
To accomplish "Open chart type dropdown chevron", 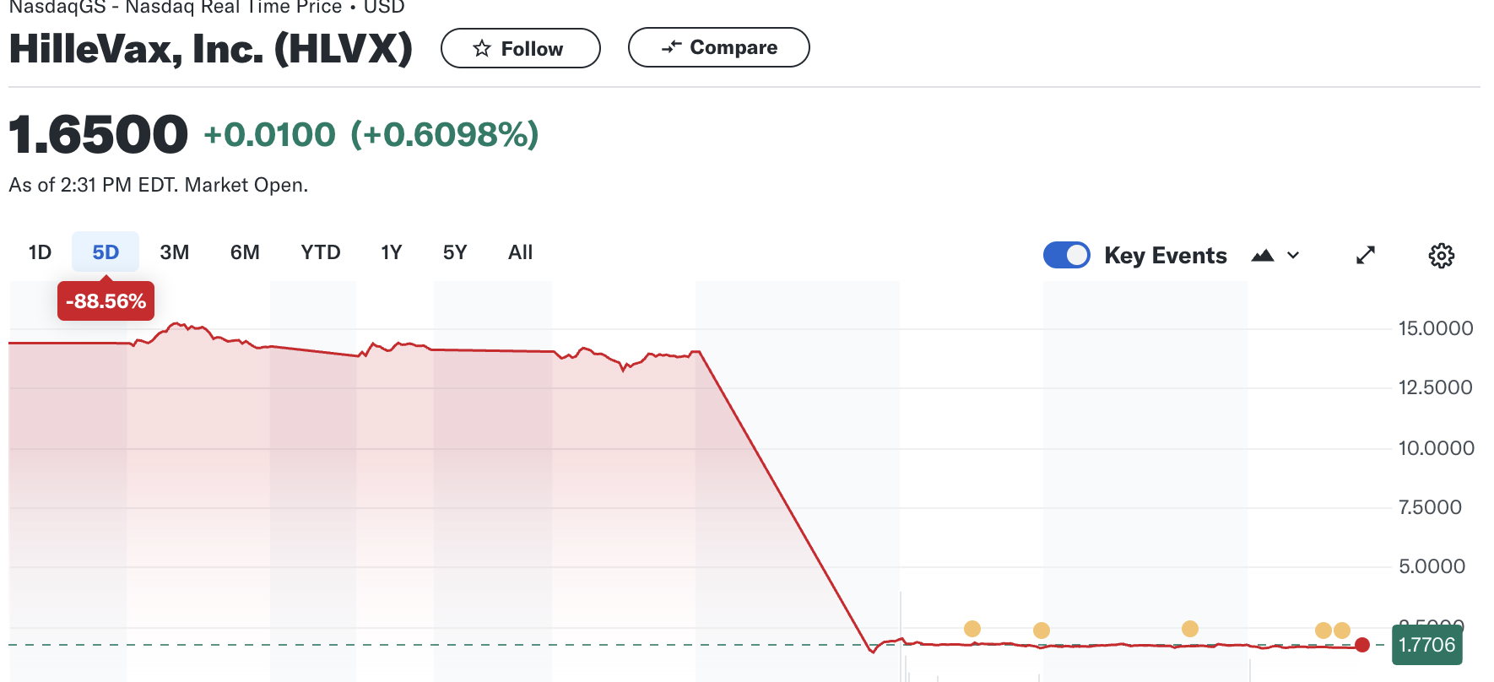I will coord(1293,256).
